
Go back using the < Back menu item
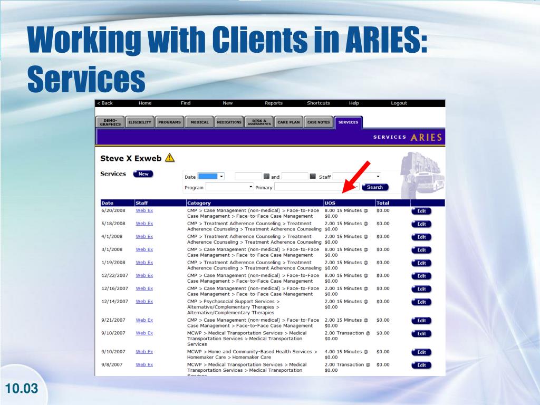105,103
